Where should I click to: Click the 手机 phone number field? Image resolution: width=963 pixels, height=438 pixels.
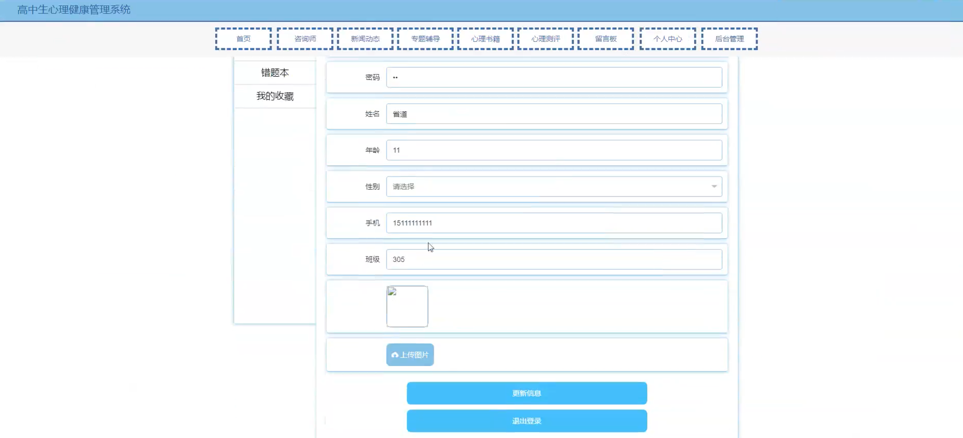pyautogui.click(x=554, y=223)
